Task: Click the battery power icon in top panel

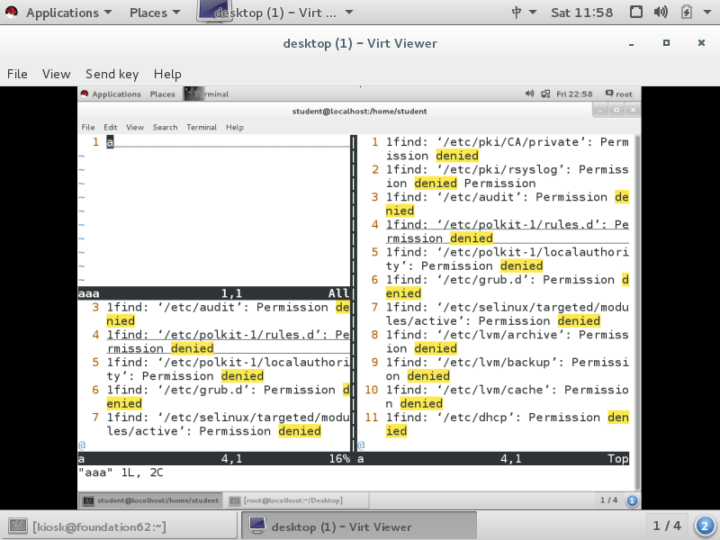Action: point(687,12)
